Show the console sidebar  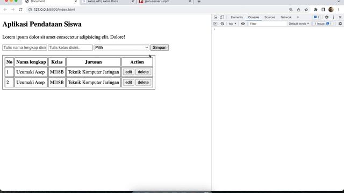click(216, 24)
